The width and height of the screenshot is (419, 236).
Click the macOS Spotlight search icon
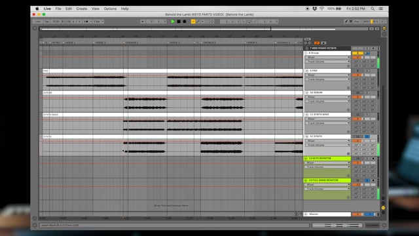click(373, 9)
